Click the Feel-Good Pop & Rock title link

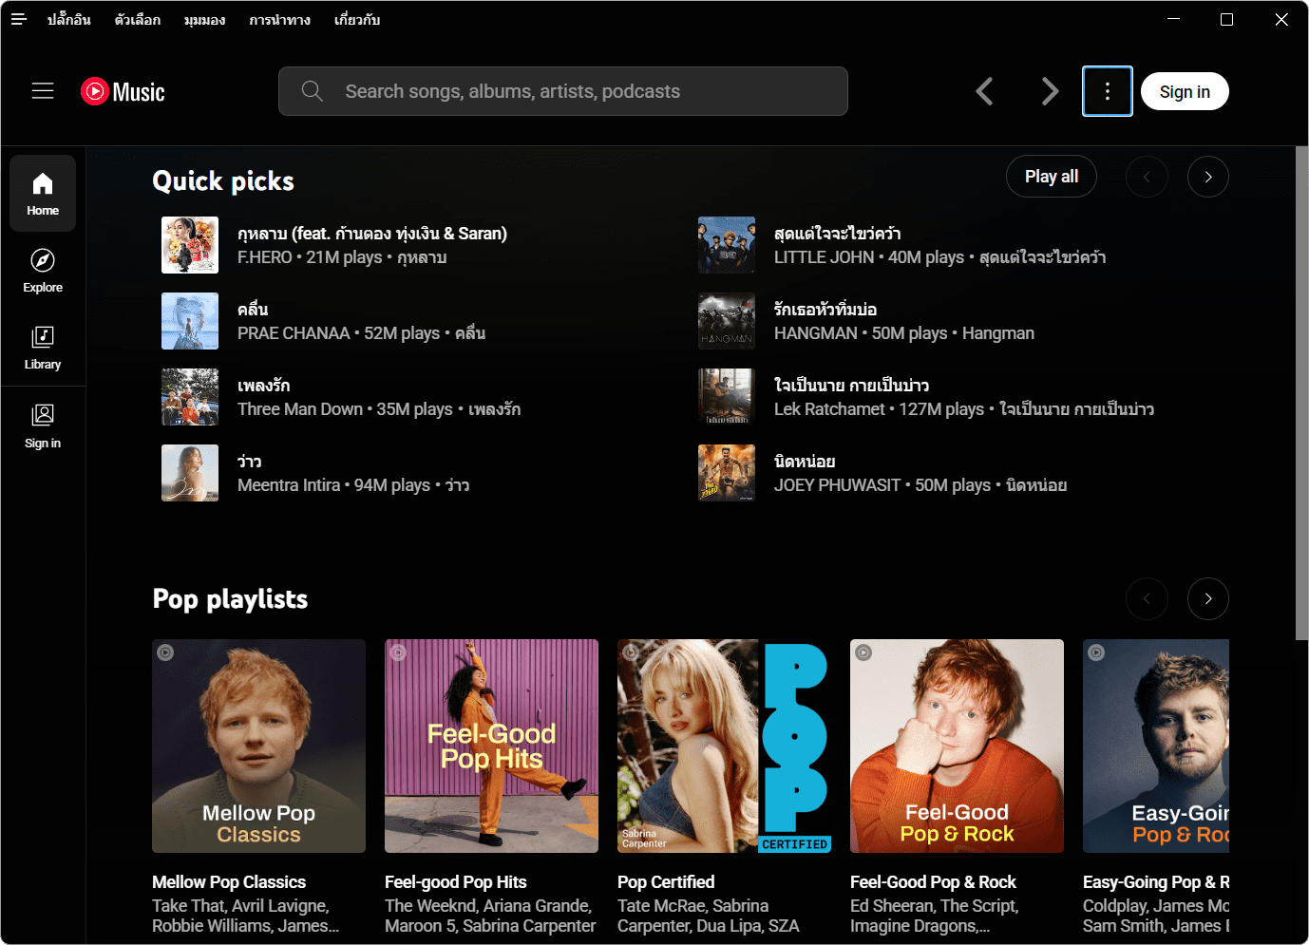coord(933,882)
